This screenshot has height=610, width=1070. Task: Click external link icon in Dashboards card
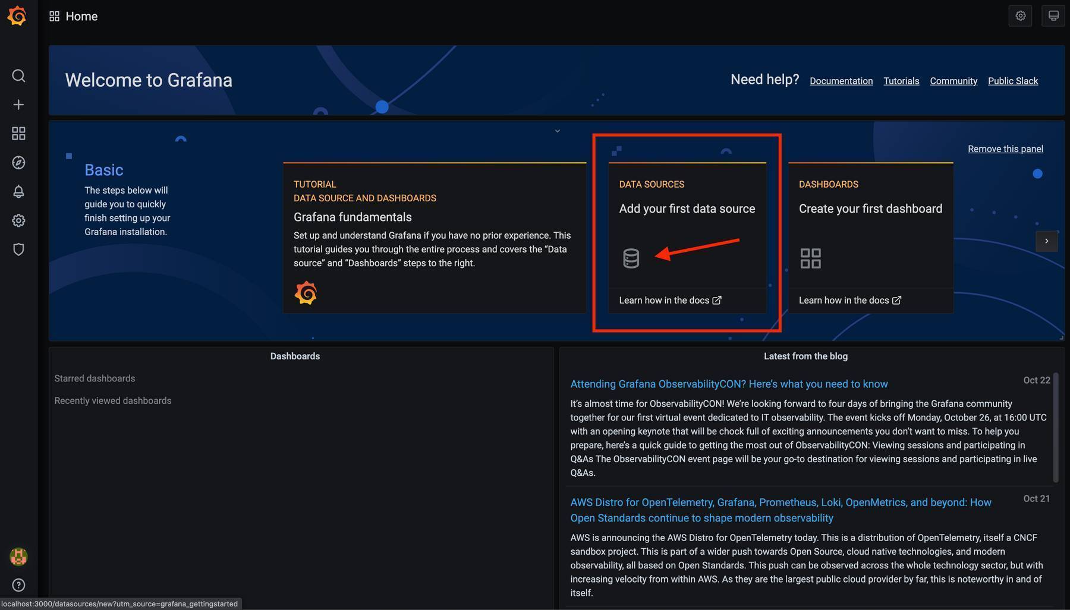coord(896,301)
